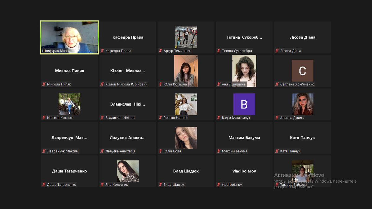This screenshot has width=372, height=209.
Task: Click muted mic icon next to Альона Дриль
Action: (277, 118)
